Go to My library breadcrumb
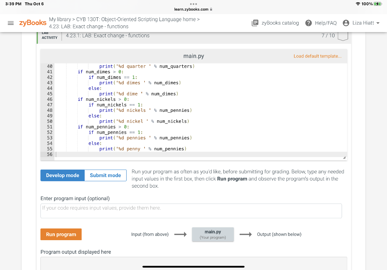The width and height of the screenshot is (387, 270). pyautogui.click(x=60, y=19)
